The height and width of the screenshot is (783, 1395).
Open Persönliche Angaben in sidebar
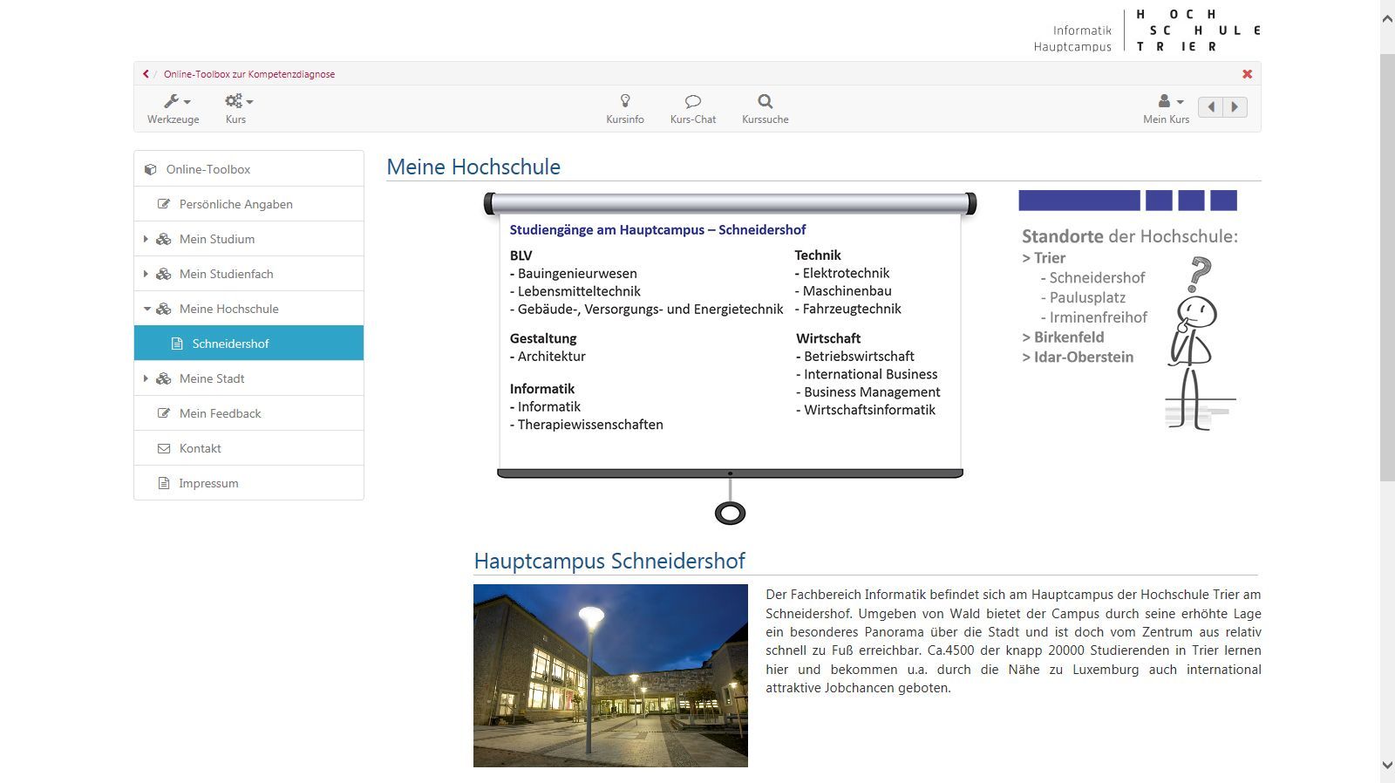pos(248,204)
